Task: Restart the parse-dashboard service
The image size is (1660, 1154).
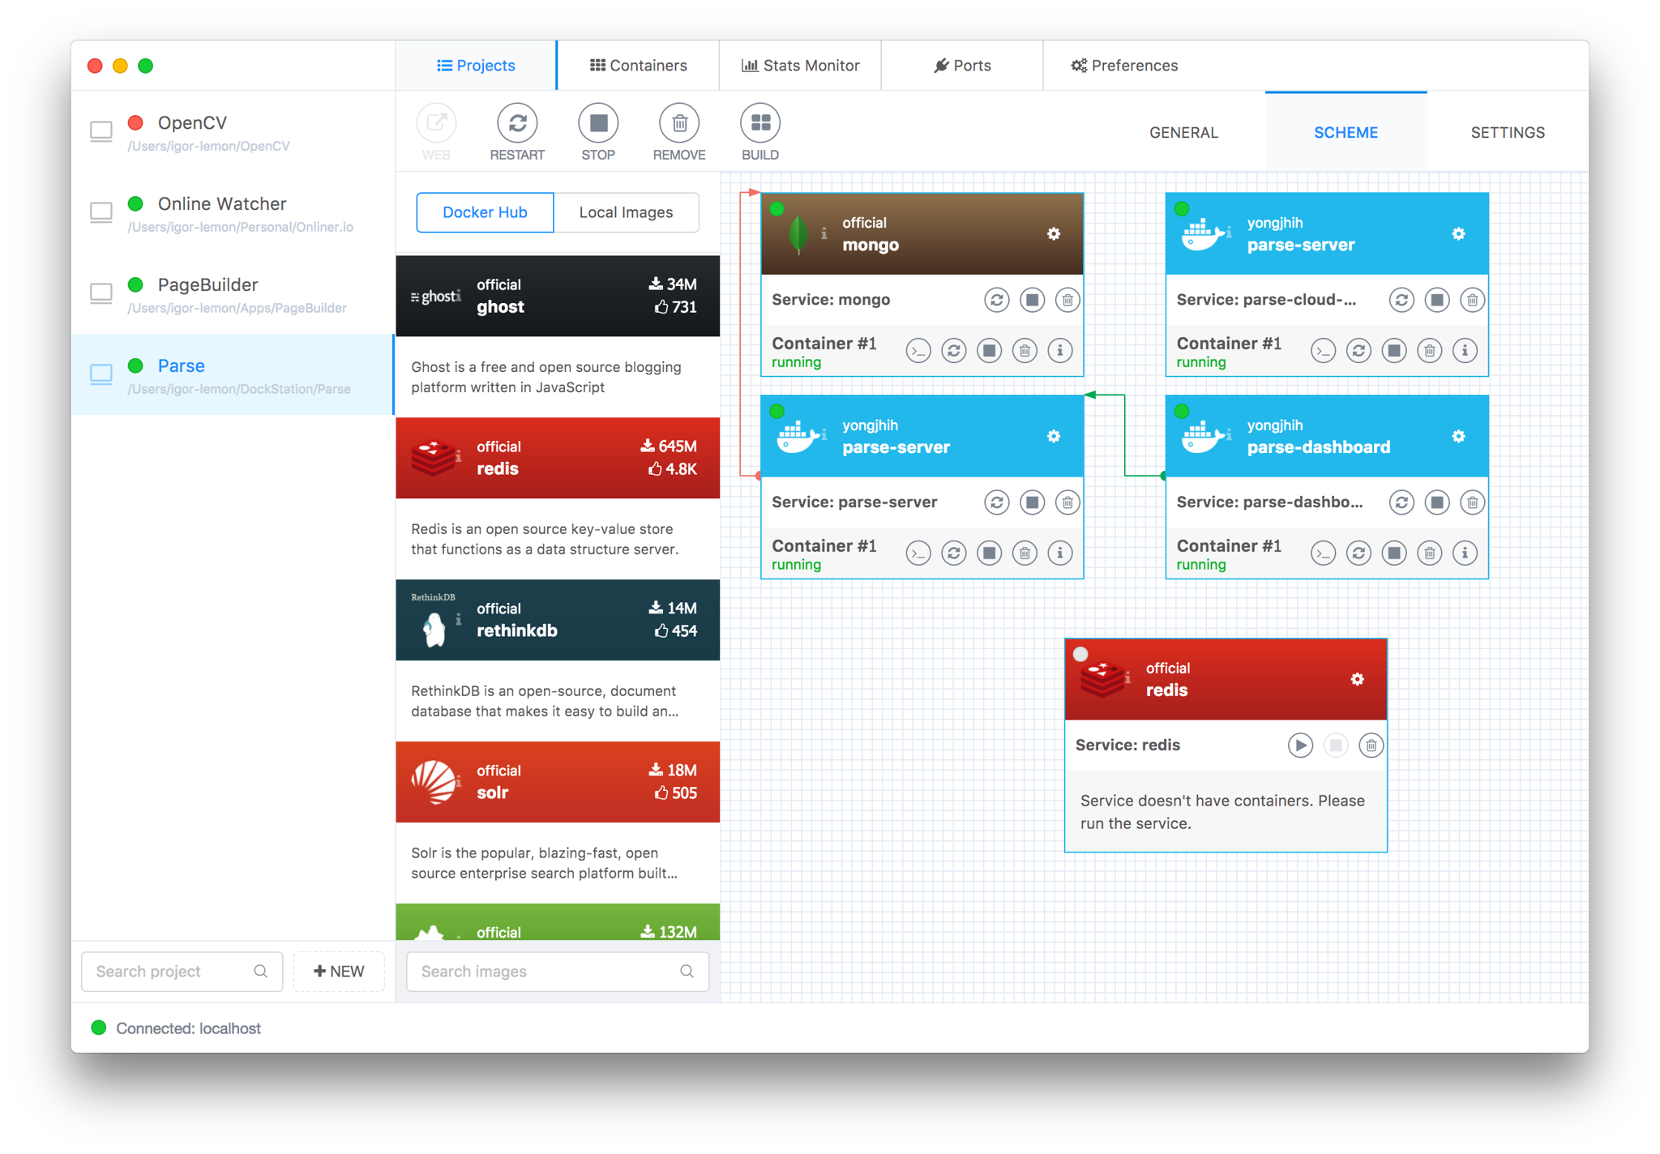Action: click(1401, 502)
